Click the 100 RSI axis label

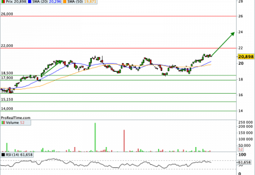pos(242,155)
